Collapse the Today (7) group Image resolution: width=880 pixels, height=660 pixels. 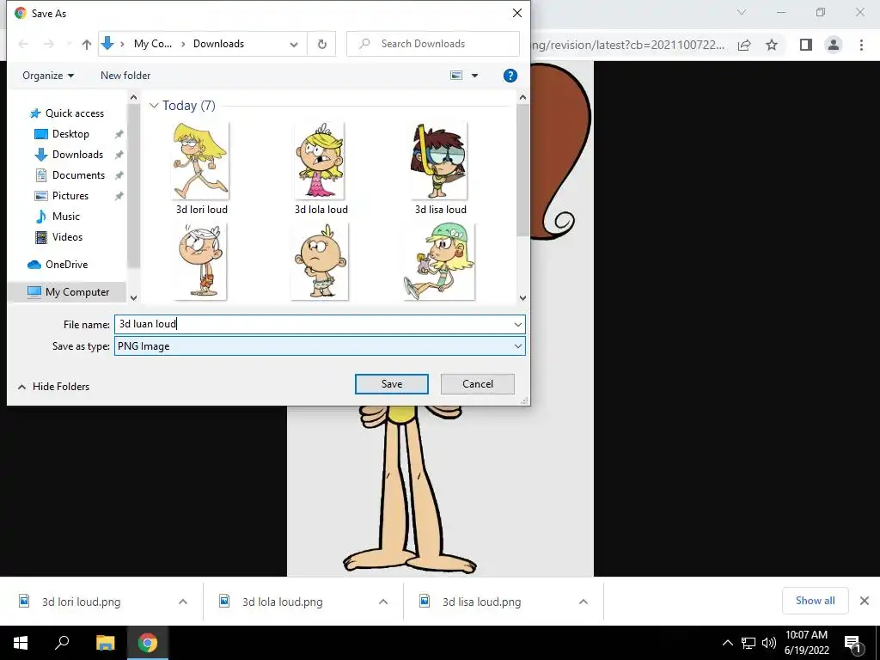tap(154, 106)
